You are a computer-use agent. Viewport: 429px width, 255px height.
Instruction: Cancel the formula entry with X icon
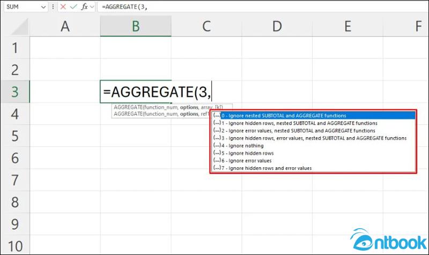[x=63, y=6]
